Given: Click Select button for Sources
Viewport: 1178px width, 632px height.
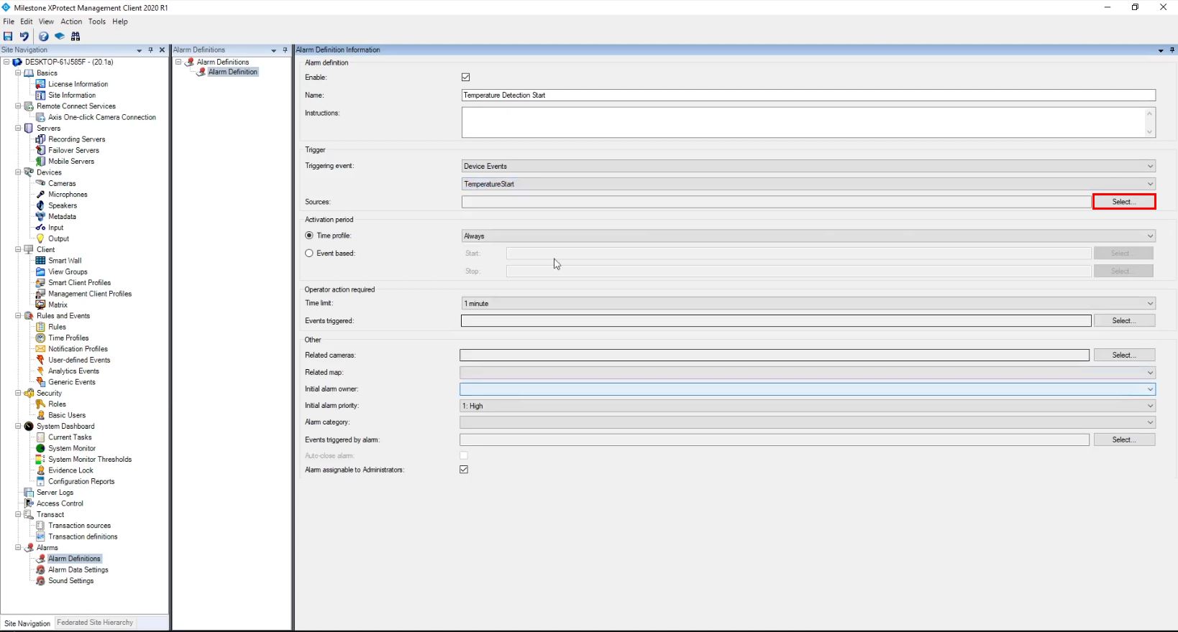Looking at the screenshot, I should pos(1123,202).
